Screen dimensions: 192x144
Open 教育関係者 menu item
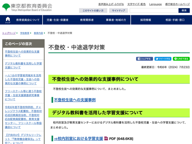tap(87, 20)
